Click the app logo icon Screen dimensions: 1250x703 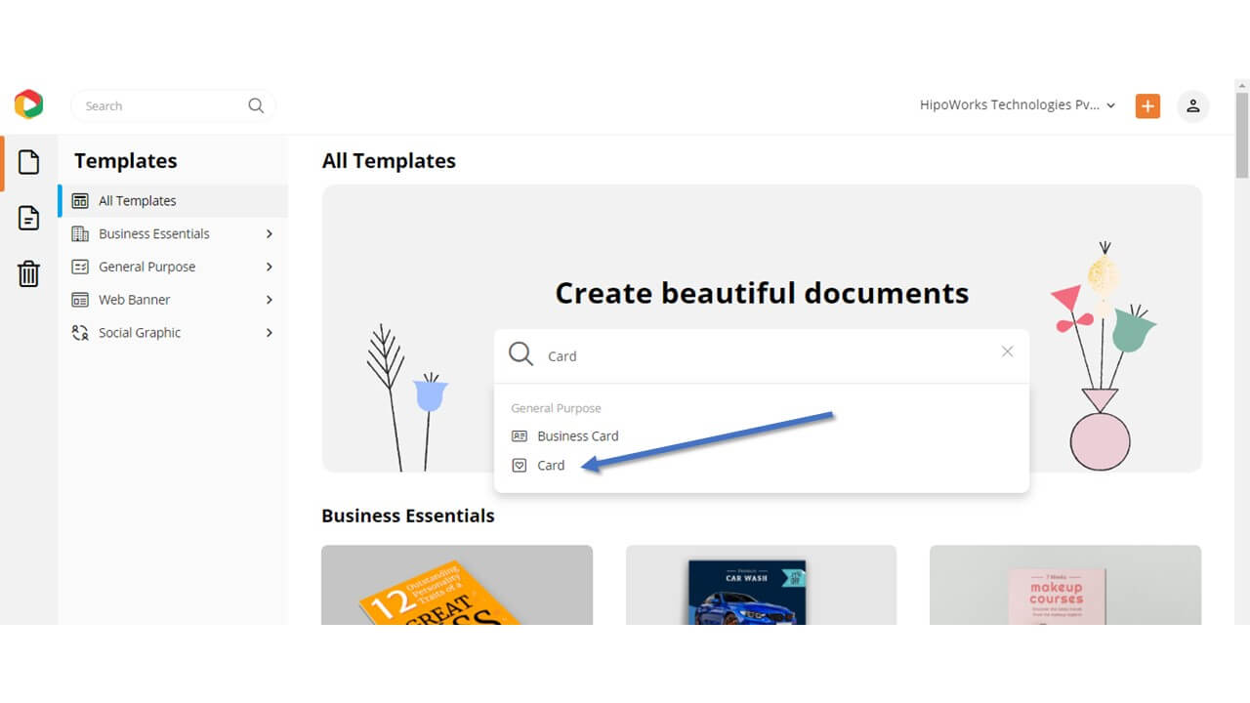(28, 104)
